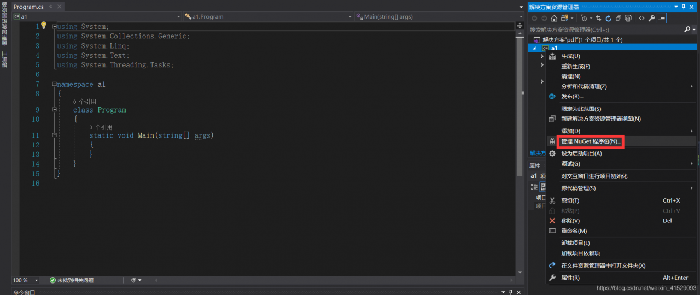The width and height of the screenshot is (700, 295).
Task: Select 新建解决方案资源管理器视图(N)
Action: [622, 119]
